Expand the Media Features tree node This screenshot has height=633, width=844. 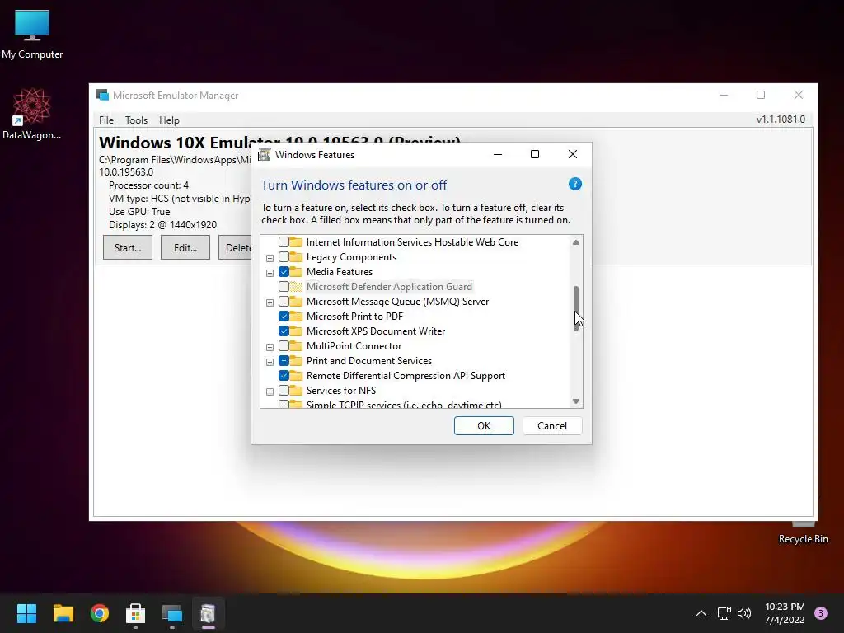(270, 273)
